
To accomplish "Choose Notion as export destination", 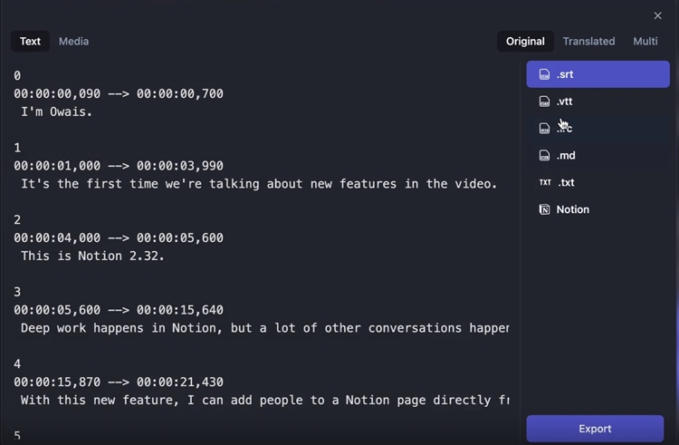I will [x=598, y=209].
